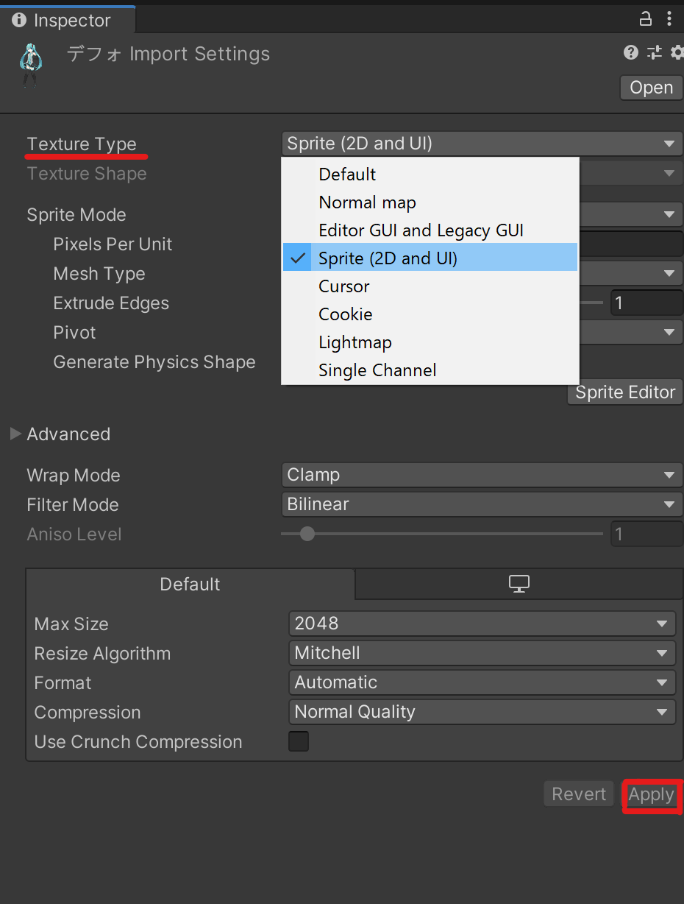684x904 pixels.
Task: Select the Default platform tab
Action: (x=190, y=584)
